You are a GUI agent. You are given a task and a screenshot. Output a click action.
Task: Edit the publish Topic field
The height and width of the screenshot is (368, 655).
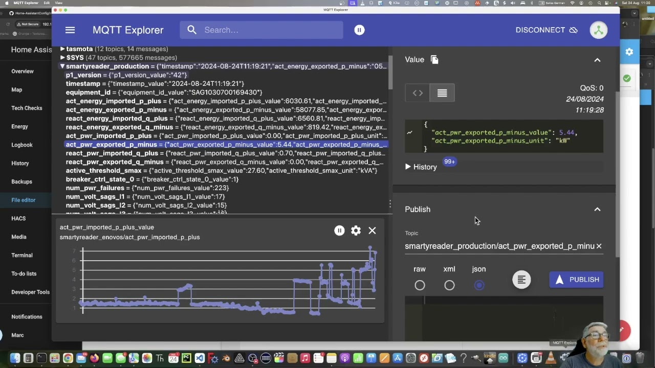tap(499, 246)
